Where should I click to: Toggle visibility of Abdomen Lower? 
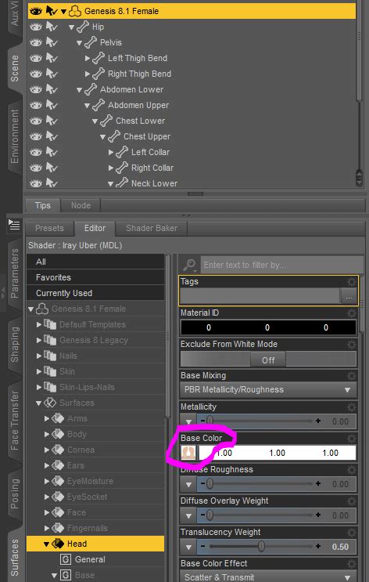pos(35,89)
